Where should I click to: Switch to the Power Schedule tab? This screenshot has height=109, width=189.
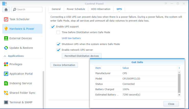76,9
